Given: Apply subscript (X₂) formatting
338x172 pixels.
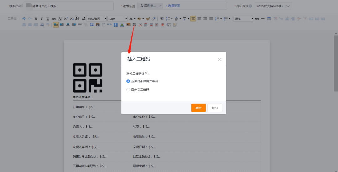Looking at the screenshot, I should point(72,19).
